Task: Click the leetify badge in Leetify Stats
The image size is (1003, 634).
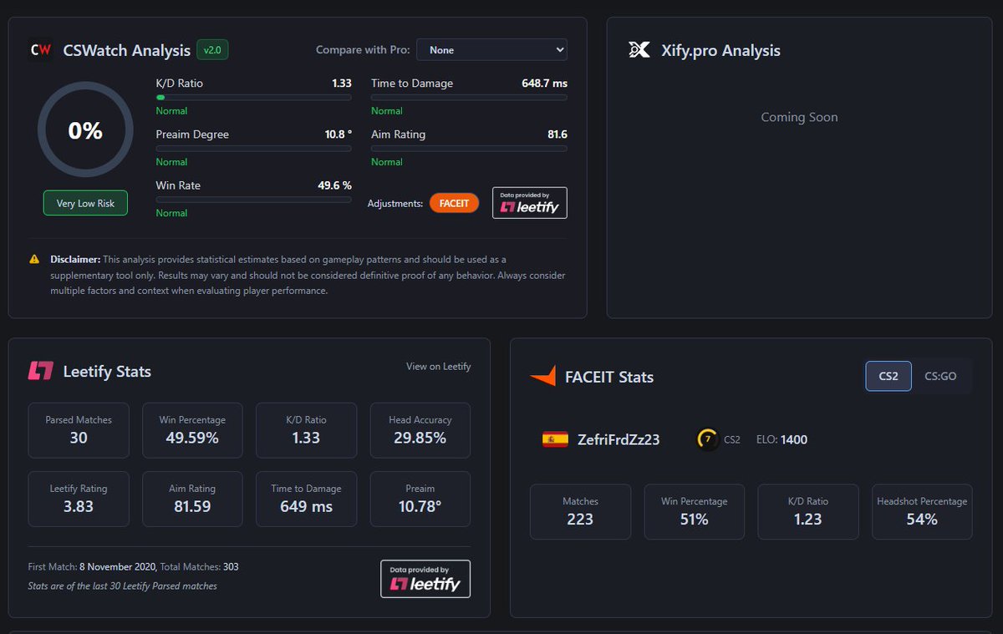Action: click(x=425, y=579)
